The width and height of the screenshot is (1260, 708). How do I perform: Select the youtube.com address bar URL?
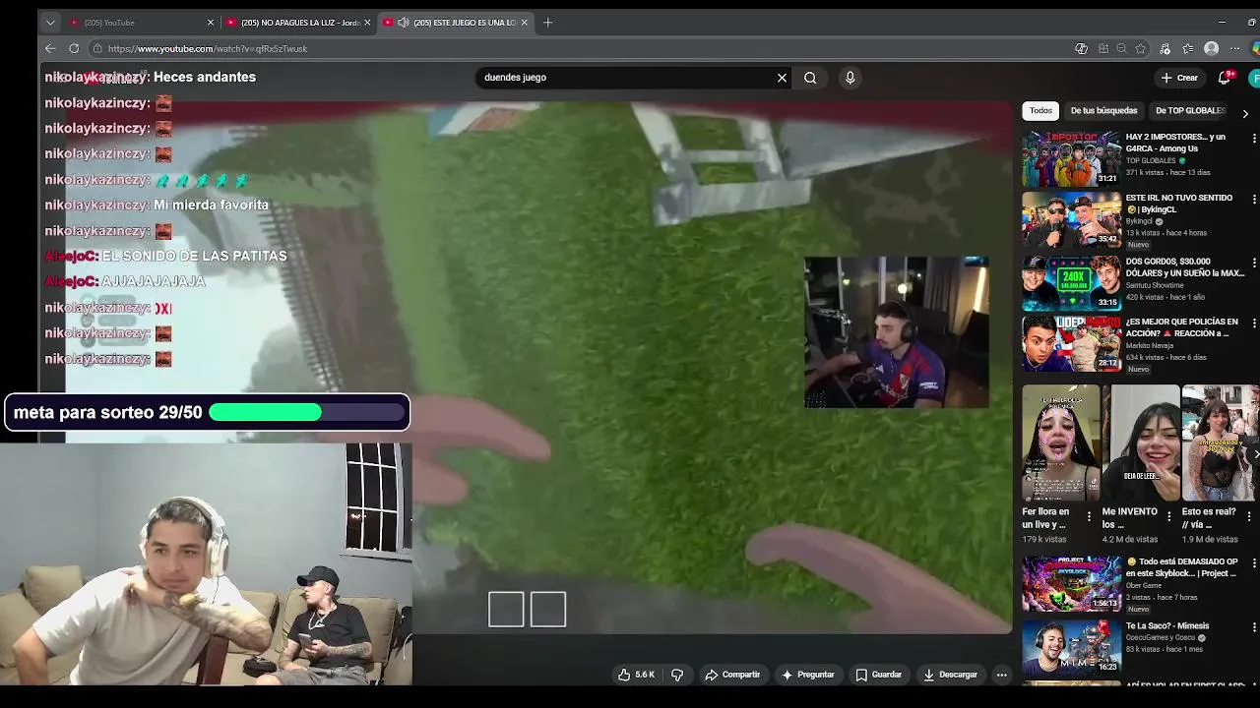(208, 48)
